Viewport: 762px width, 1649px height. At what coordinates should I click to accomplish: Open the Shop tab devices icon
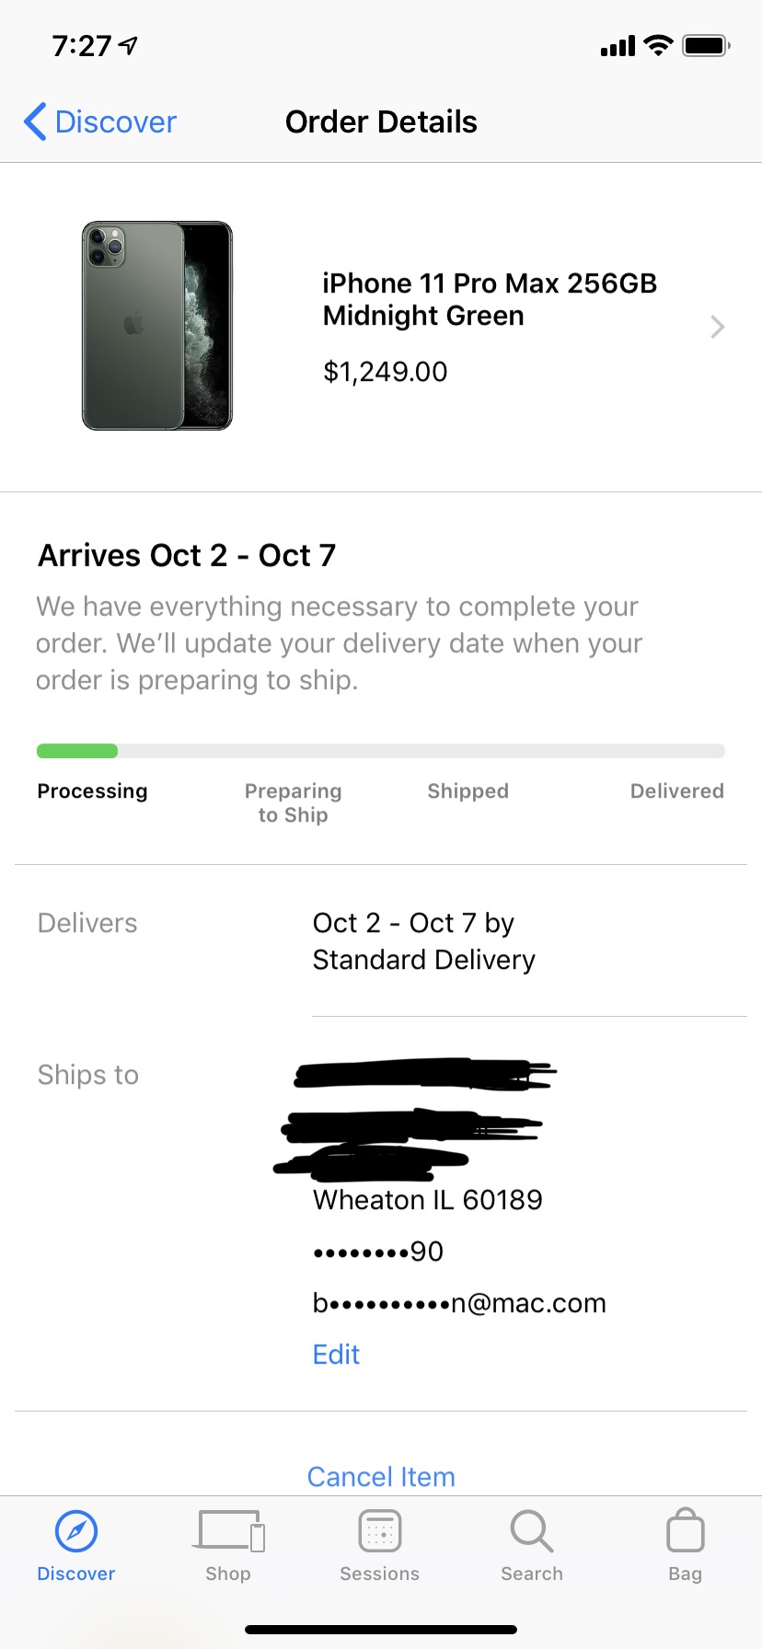coord(229,1530)
